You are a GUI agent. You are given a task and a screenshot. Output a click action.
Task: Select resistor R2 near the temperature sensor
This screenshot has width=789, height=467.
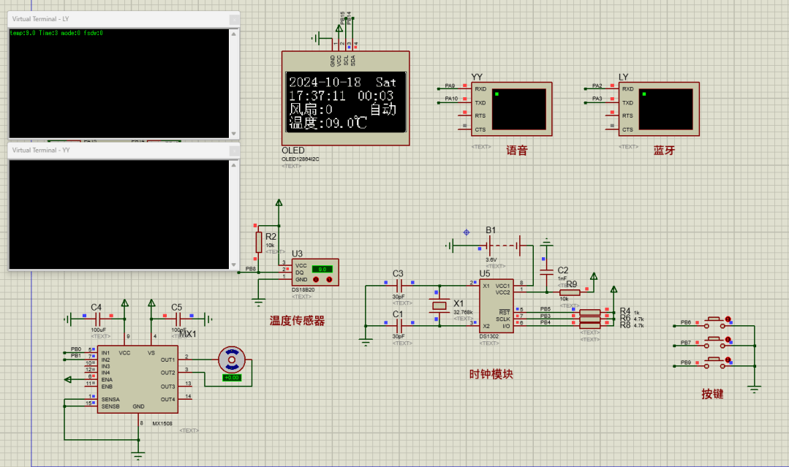258,241
